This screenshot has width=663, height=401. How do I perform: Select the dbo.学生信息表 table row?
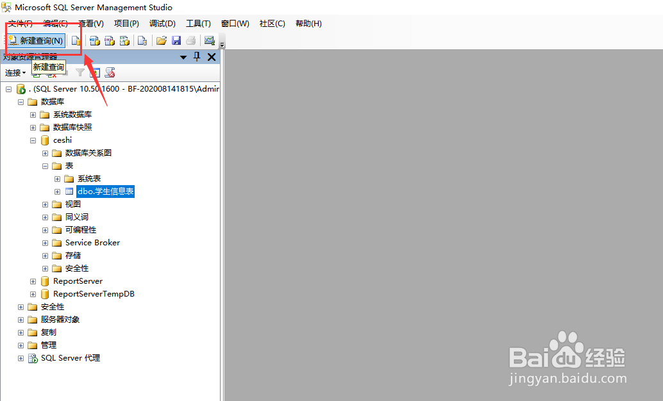point(106,192)
